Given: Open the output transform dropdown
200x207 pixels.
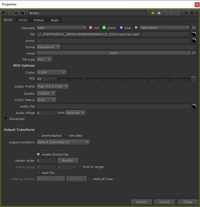Looking at the screenshot, I should (63, 142).
